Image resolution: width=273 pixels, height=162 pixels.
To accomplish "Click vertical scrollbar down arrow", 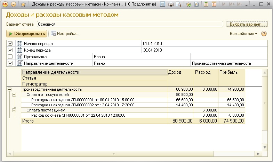I will 265,147.
